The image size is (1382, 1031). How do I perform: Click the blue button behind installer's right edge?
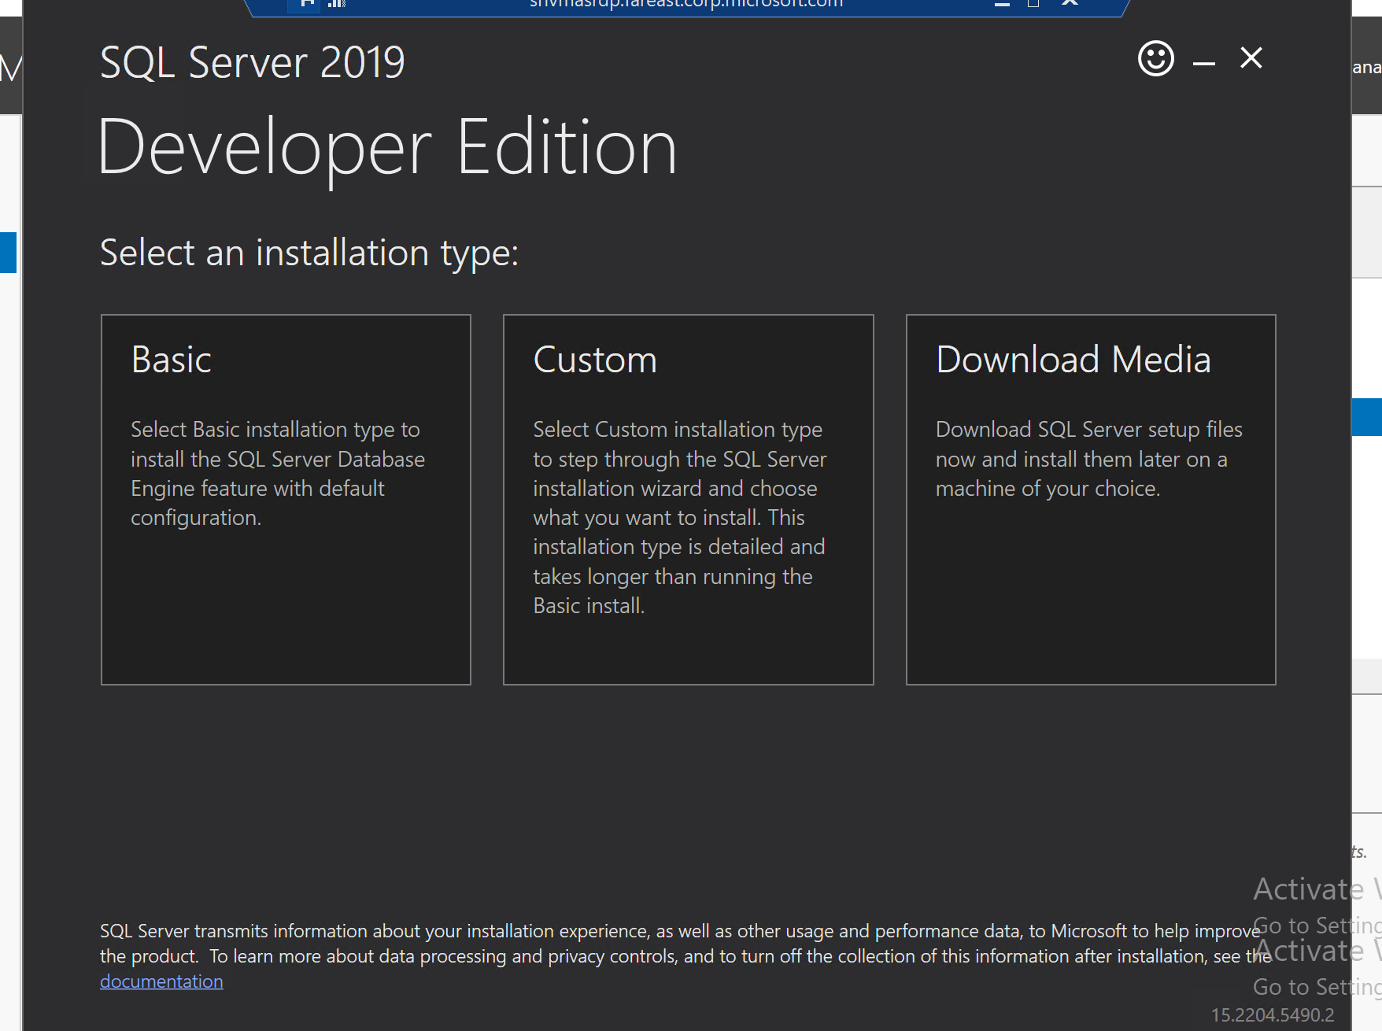point(1366,417)
